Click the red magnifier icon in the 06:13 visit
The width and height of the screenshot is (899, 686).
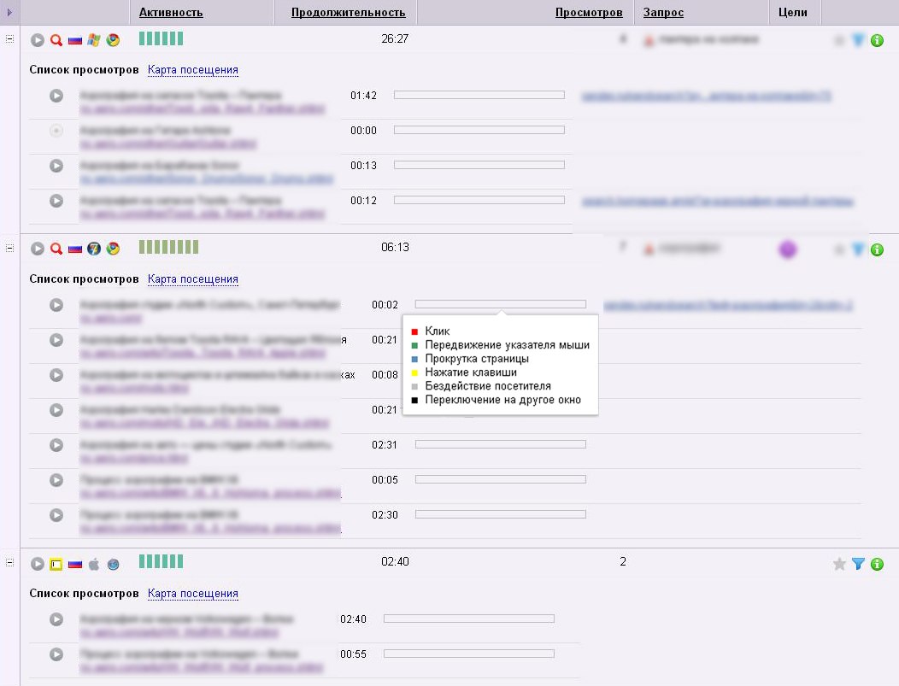[x=56, y=249]
